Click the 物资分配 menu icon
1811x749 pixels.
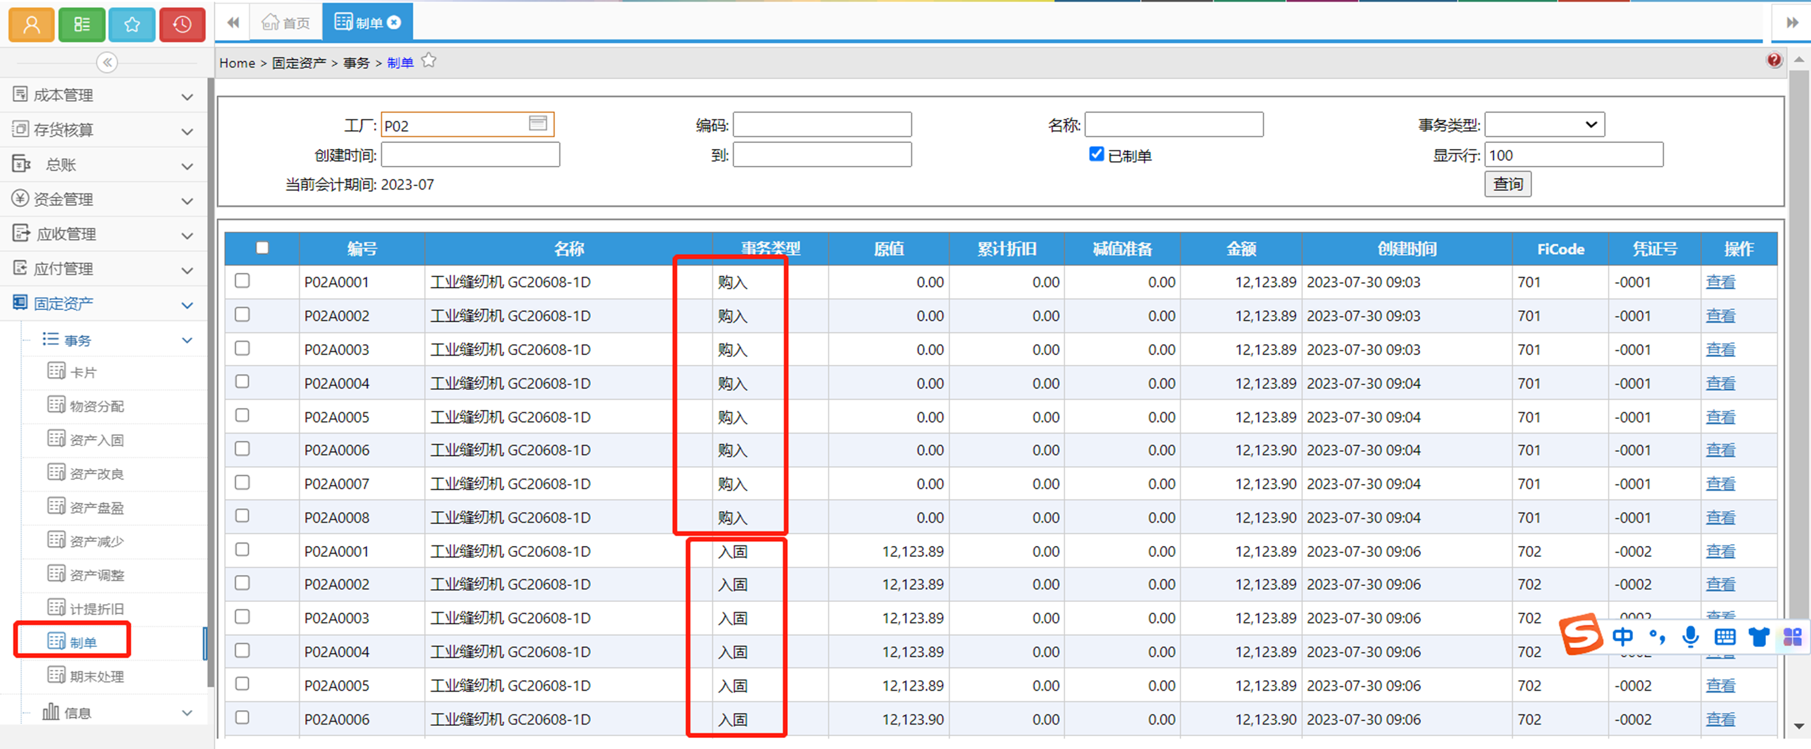coord(57,404)
